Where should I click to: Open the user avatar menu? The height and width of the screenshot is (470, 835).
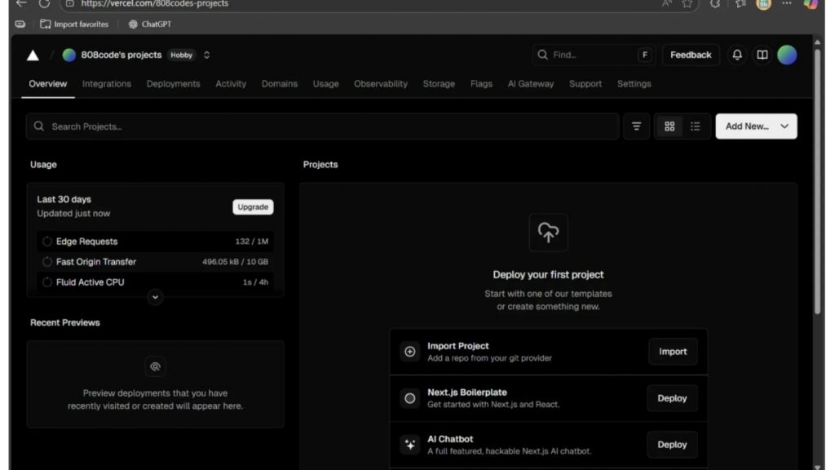(787, 55)
